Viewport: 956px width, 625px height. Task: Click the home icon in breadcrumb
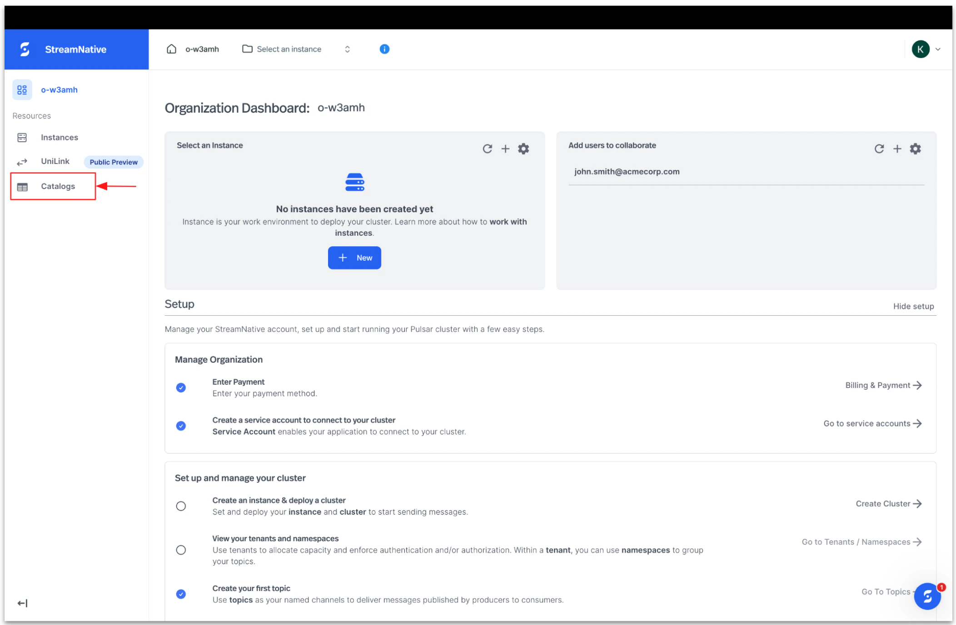point(171,49)
